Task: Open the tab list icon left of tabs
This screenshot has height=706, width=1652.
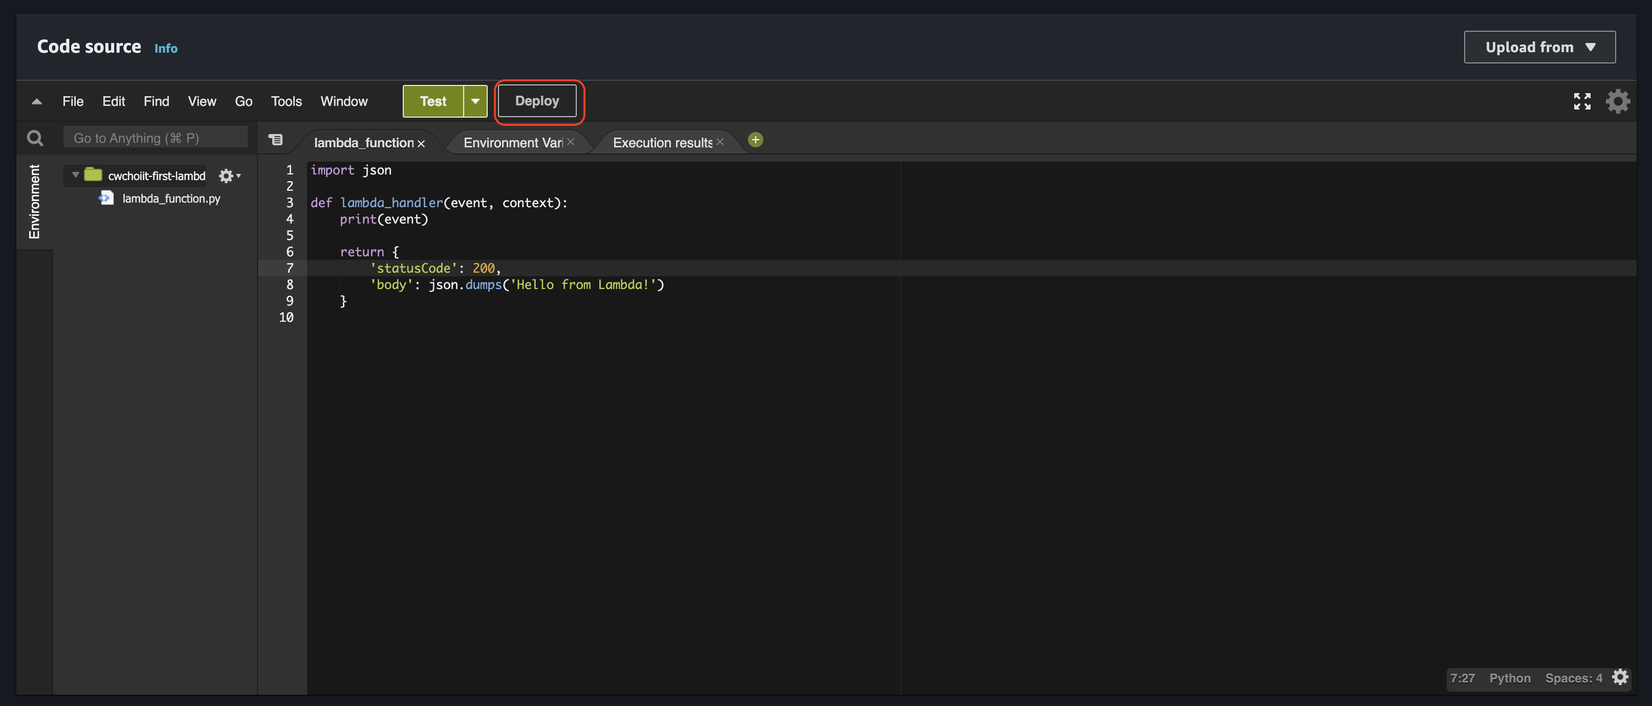Action: point(276,140)
